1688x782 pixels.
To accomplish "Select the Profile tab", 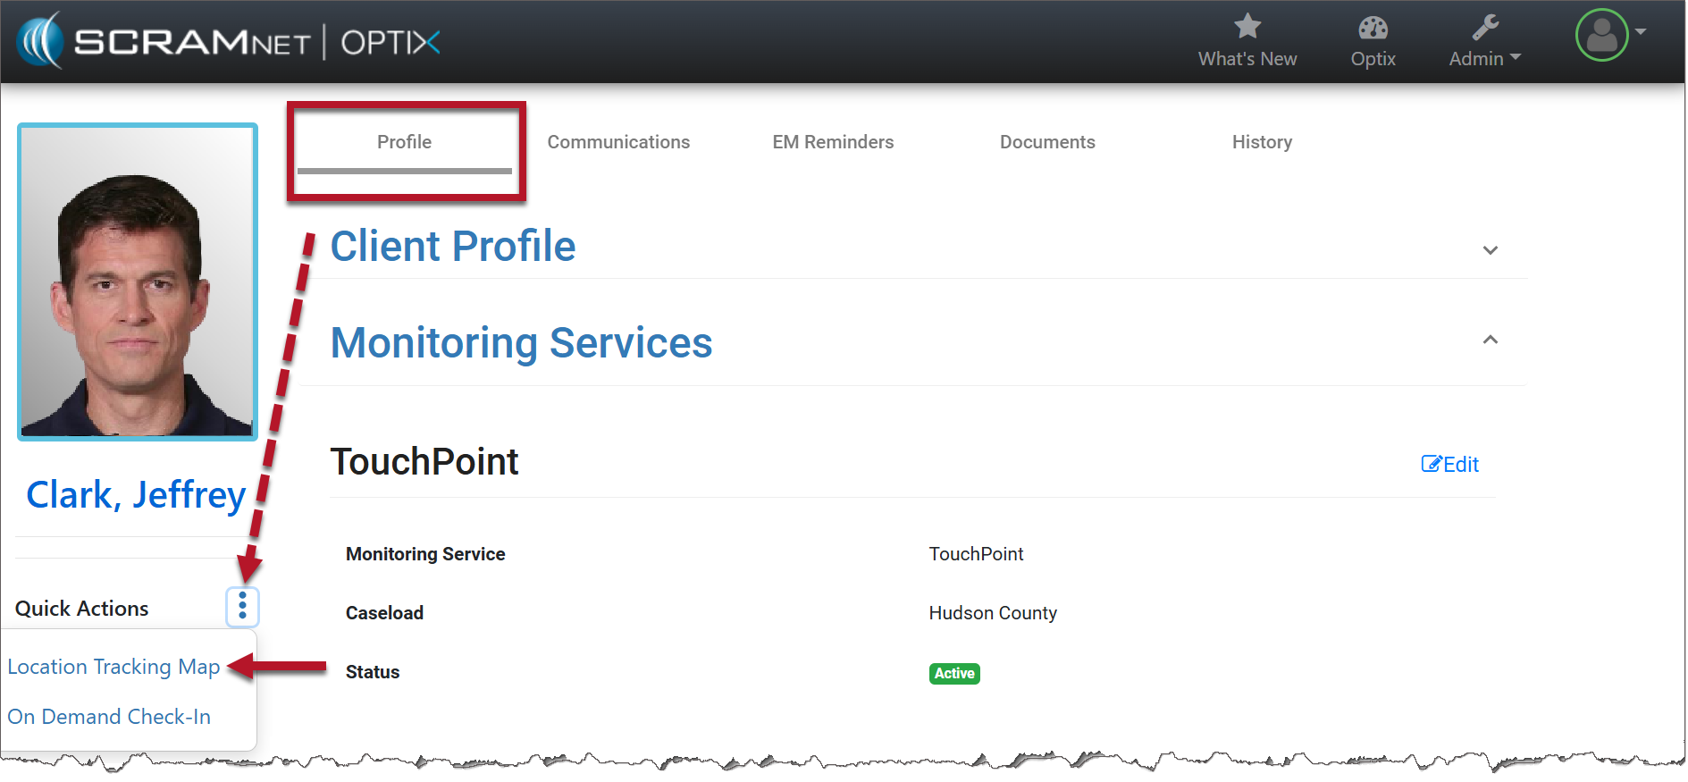I will (x=404, y=142).
